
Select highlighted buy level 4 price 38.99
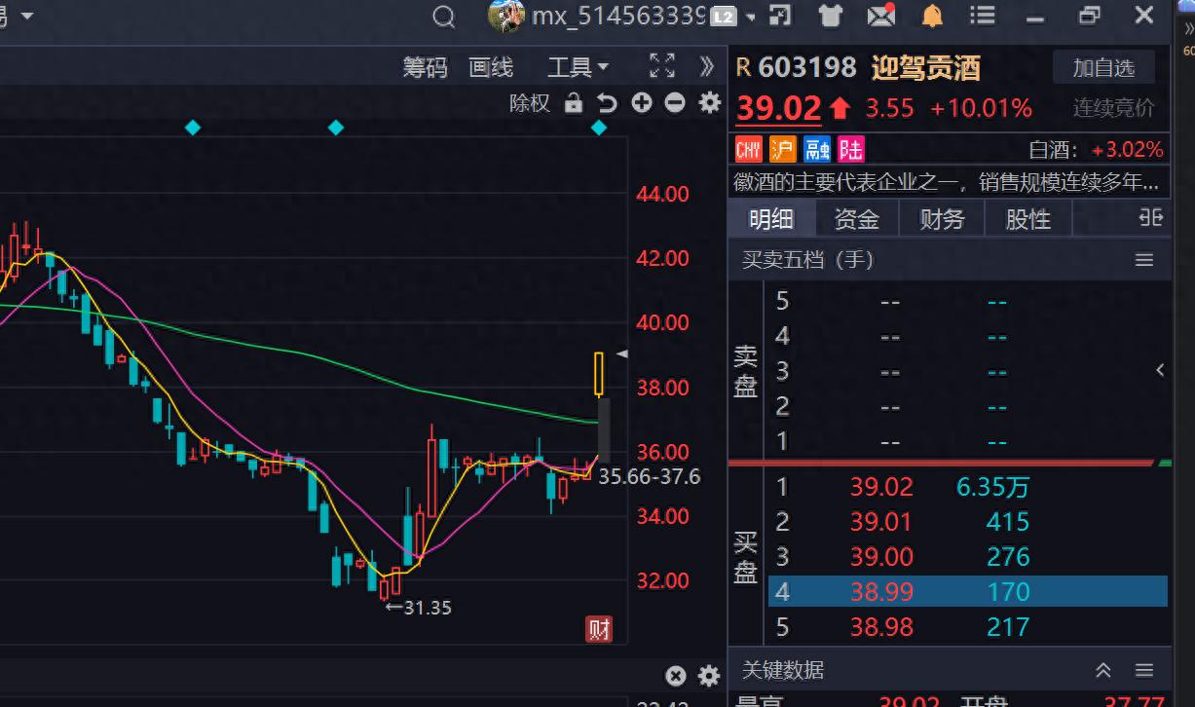[x=880, y=591]
